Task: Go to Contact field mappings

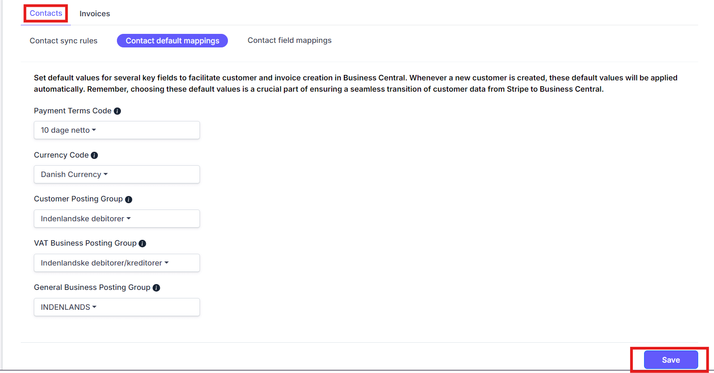Action: click(x=289, y=40)
